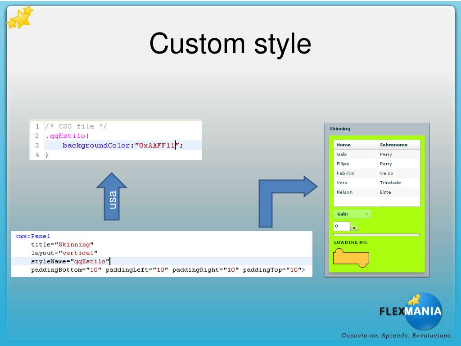The height and width of the screenshot is (346, 461).
Task: Click the paddingRight="10" attribute
Action: tap(205, 270)
